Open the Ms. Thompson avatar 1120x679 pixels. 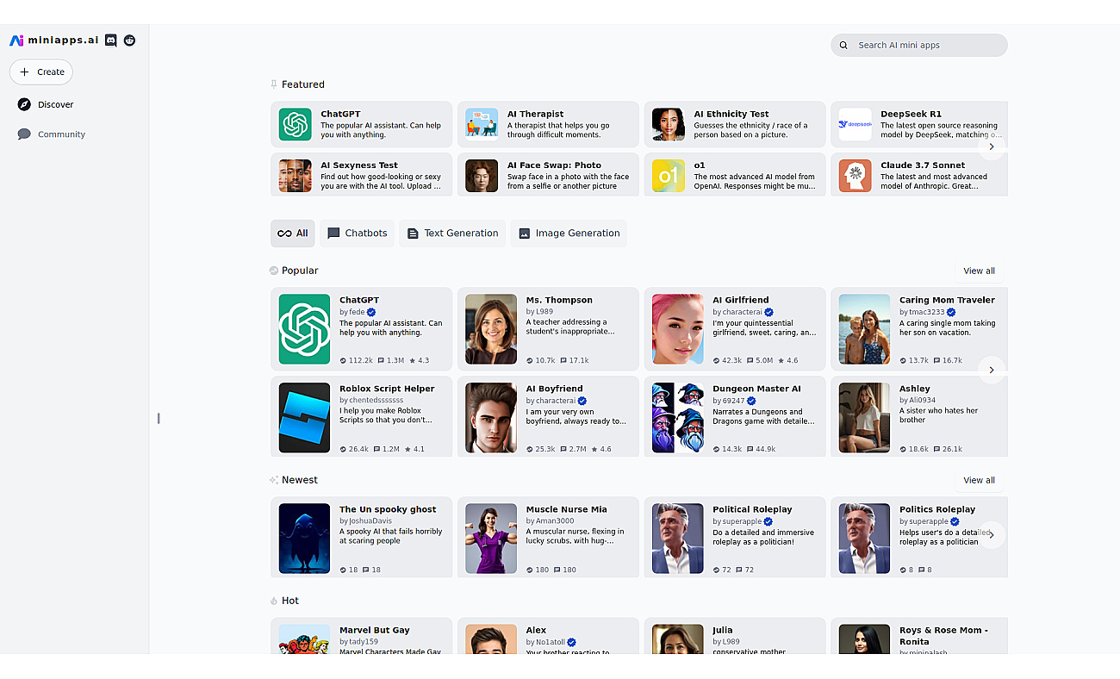(x=491, y=329)
